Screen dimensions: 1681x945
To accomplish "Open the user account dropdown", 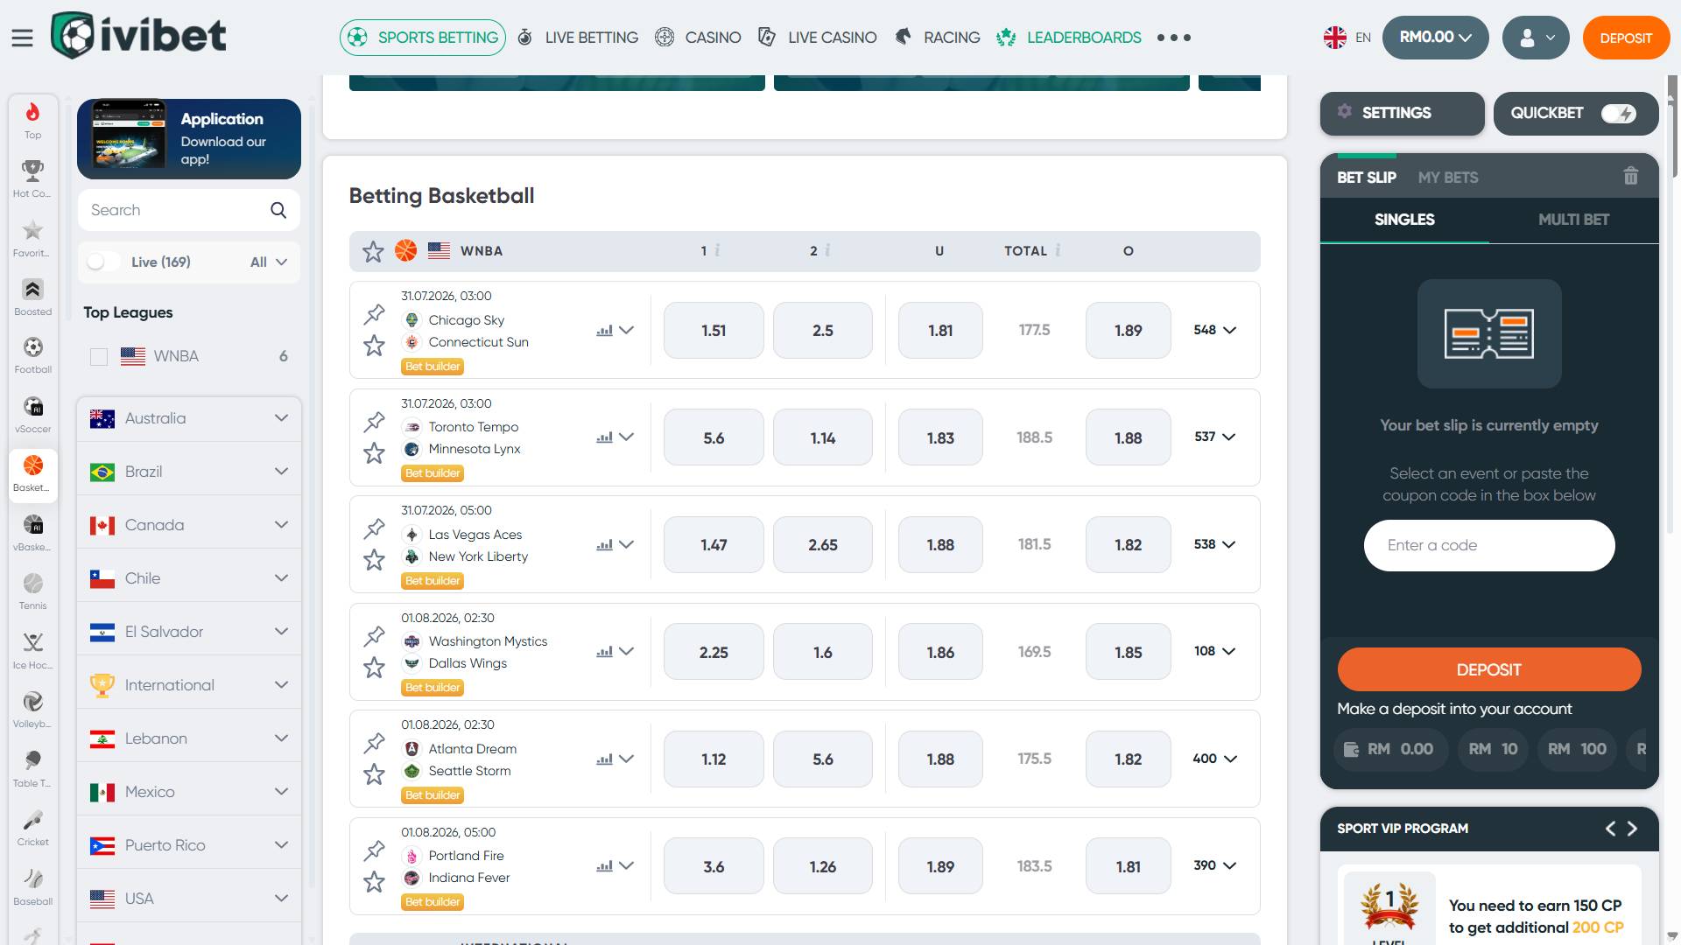I will [x=1536, y=38].
